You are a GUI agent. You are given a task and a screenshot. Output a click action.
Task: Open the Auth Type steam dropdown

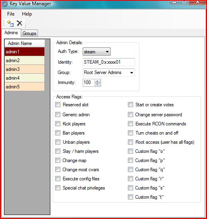tap(97, 52)
